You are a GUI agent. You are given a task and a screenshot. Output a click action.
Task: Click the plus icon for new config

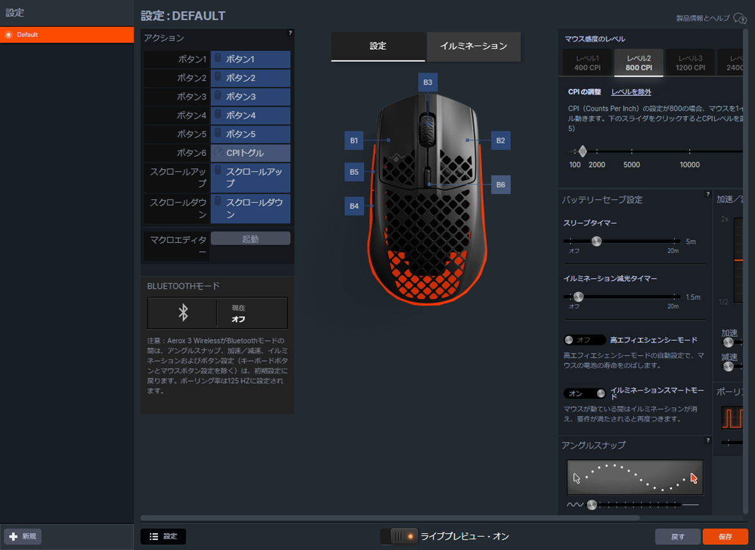13,537
